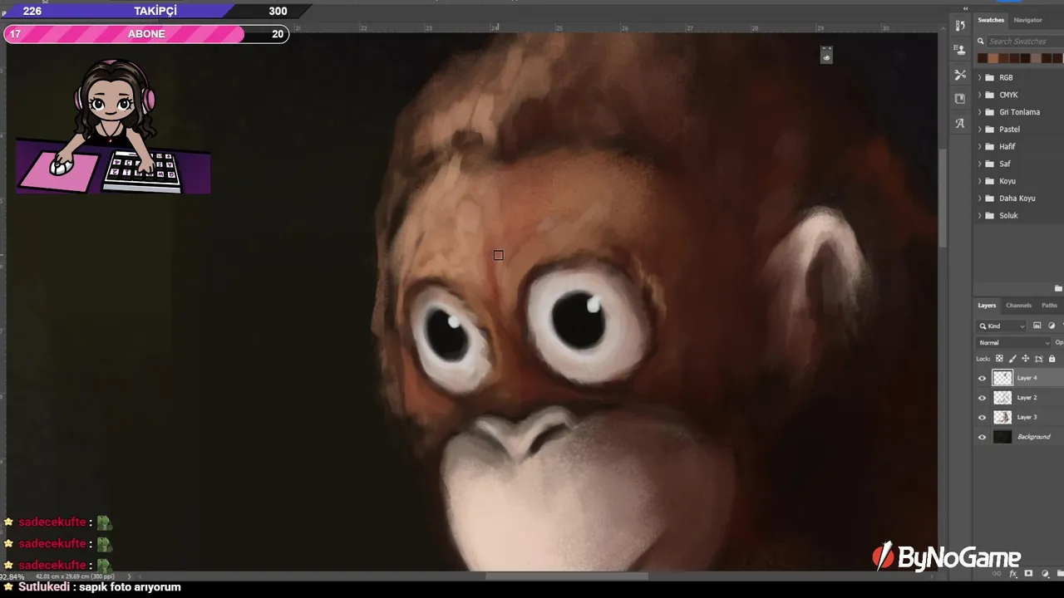Select the Background layer by name
Image resolution: width=1064 pixels, height=598 pixels.
[x=1033, y=437]
